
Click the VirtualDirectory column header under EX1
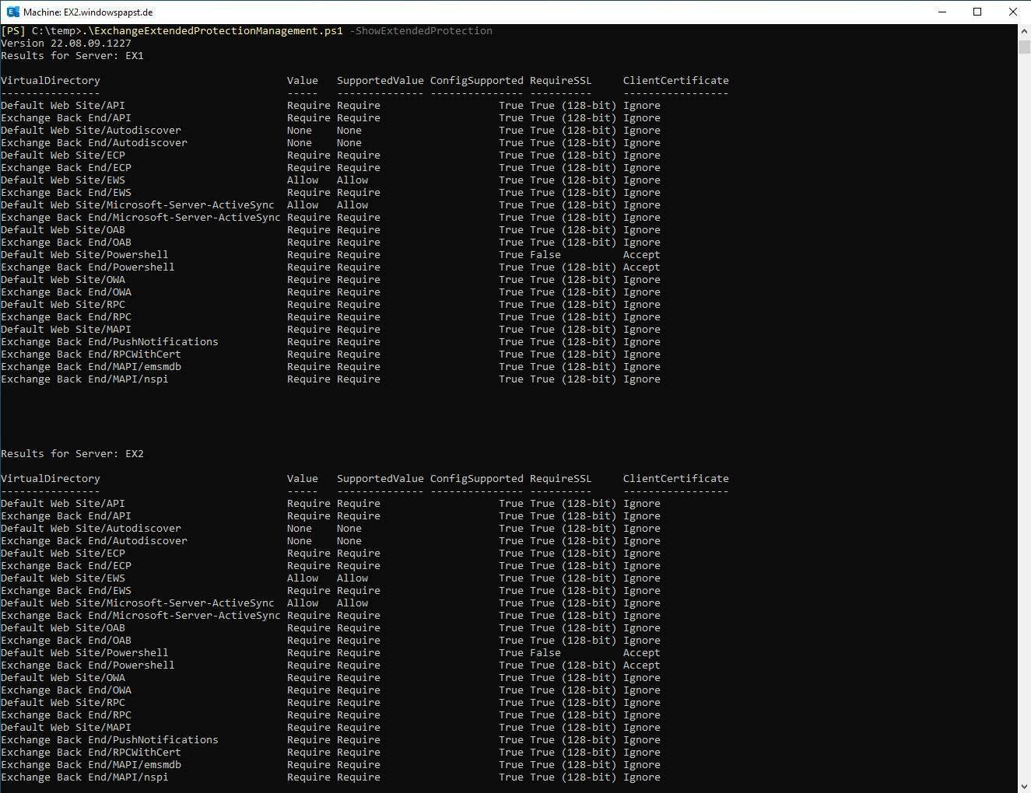point(51,81)
